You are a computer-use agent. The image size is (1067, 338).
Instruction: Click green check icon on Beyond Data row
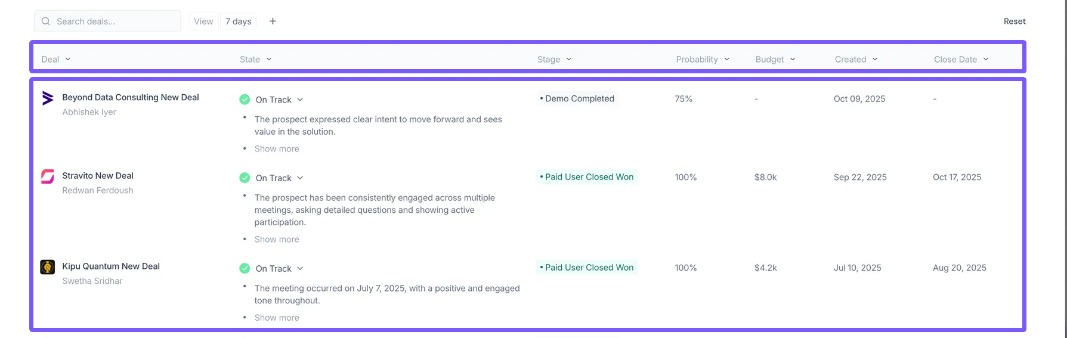click(245, 100)
